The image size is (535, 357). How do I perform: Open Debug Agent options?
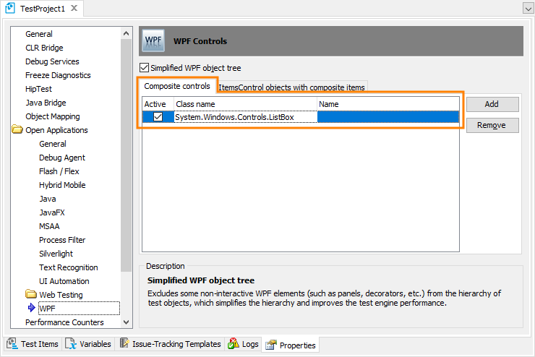[x=62, y=158]
